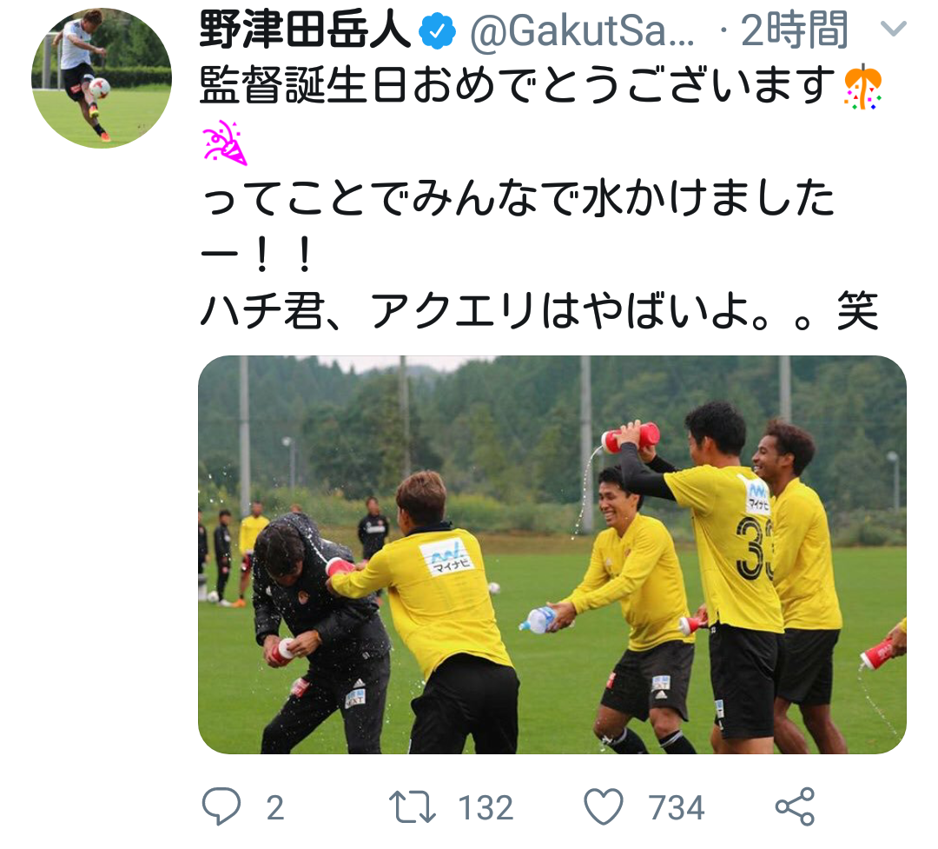Viewport: 938px width, 849px height.
Task: Click the retweet count 132
Action: 486,807
